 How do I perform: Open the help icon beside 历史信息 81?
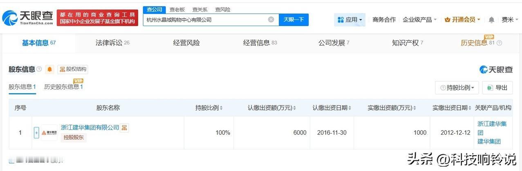point(499,43)
